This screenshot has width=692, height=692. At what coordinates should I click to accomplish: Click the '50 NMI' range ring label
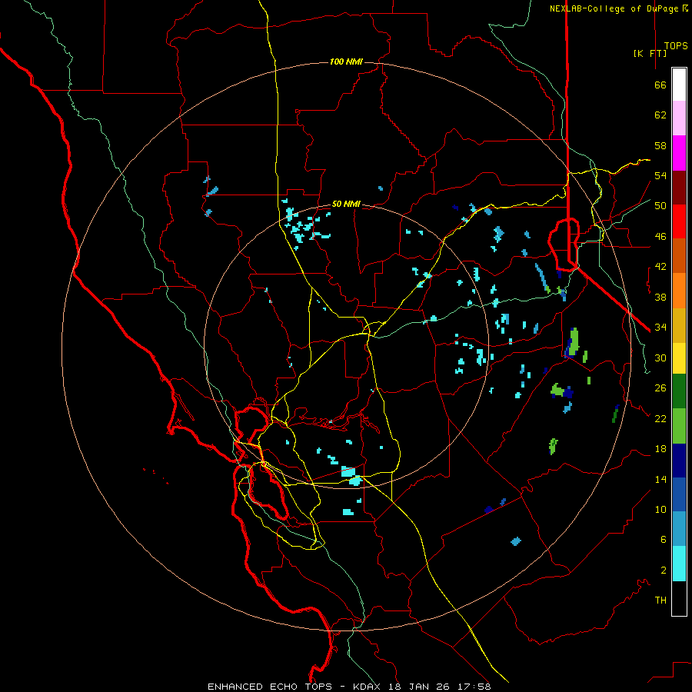pos(346,204)
